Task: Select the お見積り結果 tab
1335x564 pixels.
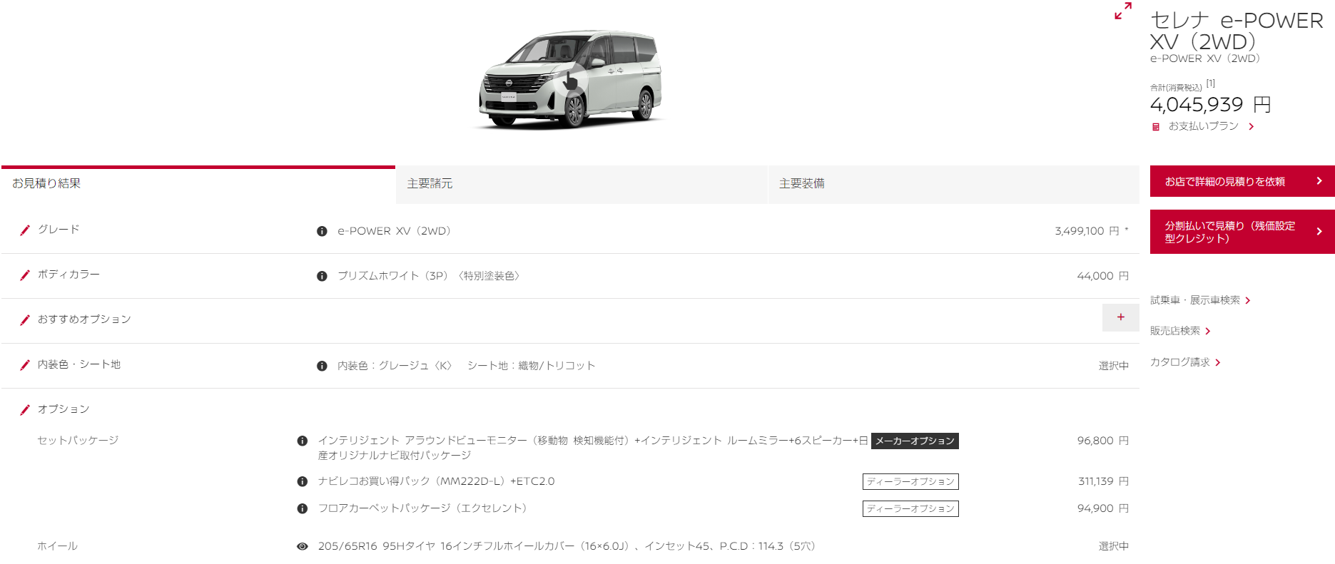Action: click(198, 184)
